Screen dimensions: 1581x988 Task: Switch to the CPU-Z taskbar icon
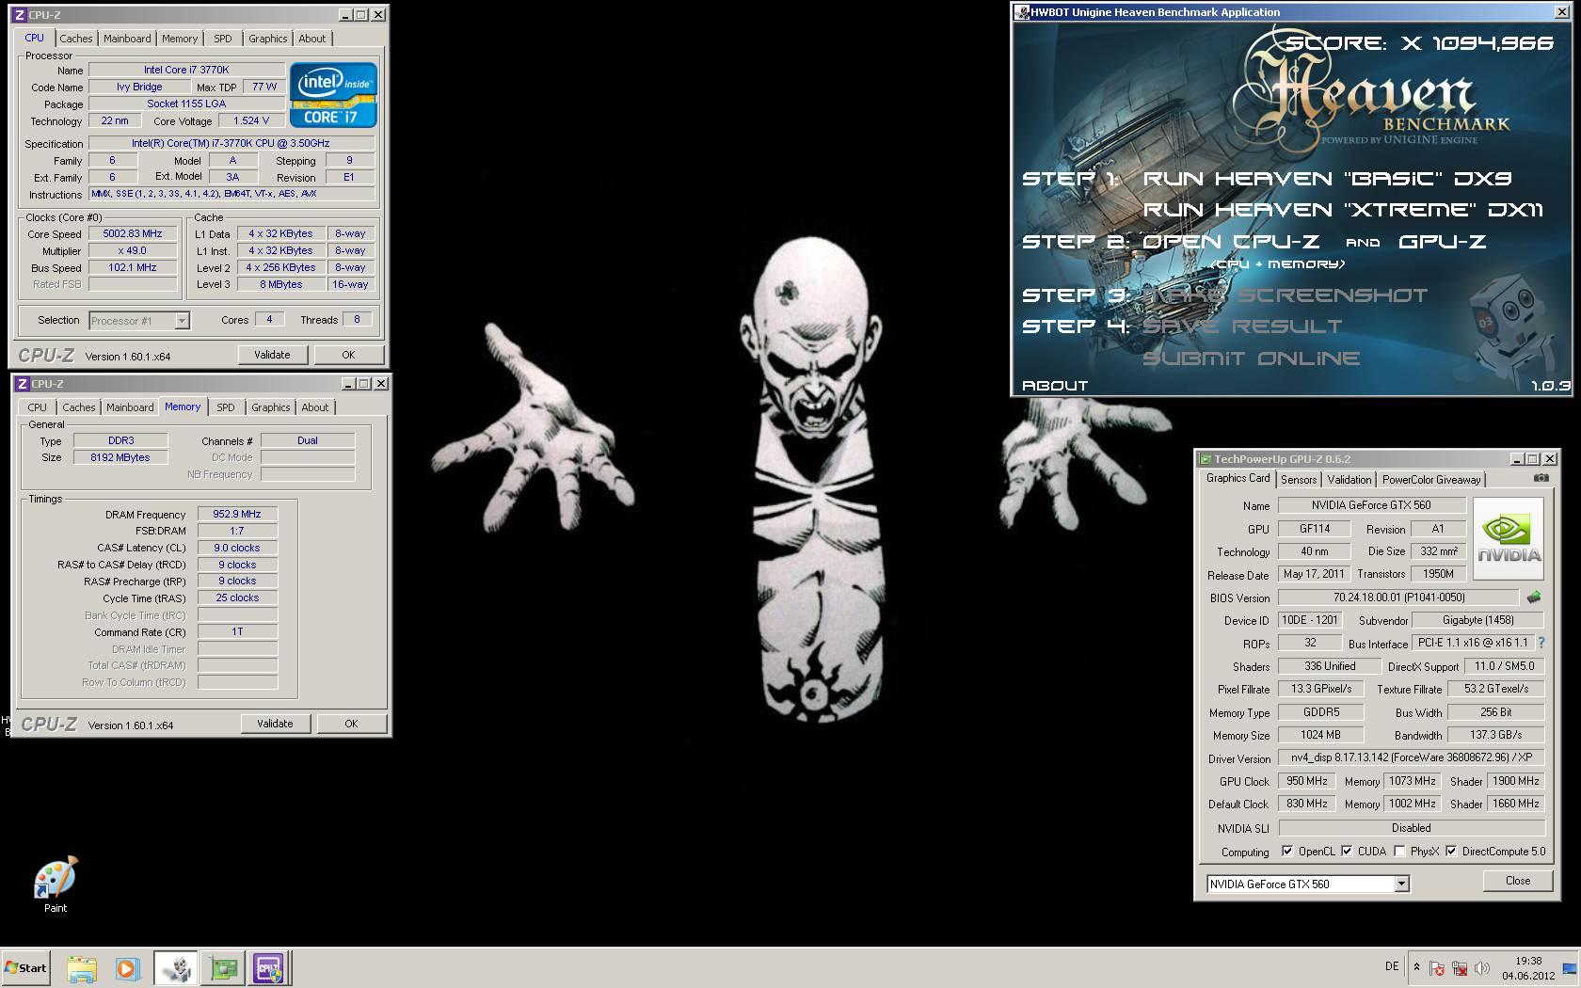[270, 968]
